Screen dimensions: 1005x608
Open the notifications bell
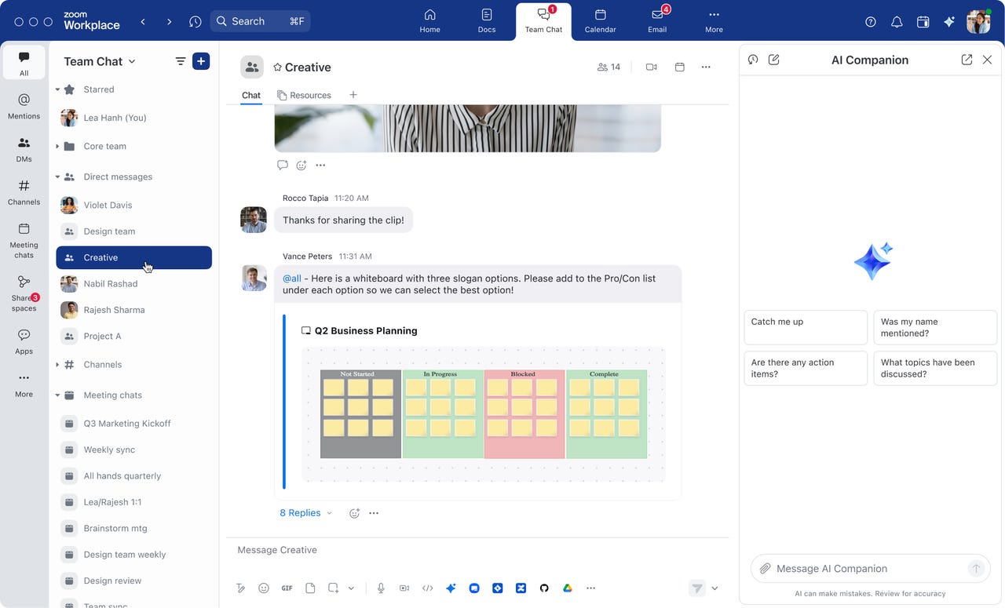tap(897, 22)
